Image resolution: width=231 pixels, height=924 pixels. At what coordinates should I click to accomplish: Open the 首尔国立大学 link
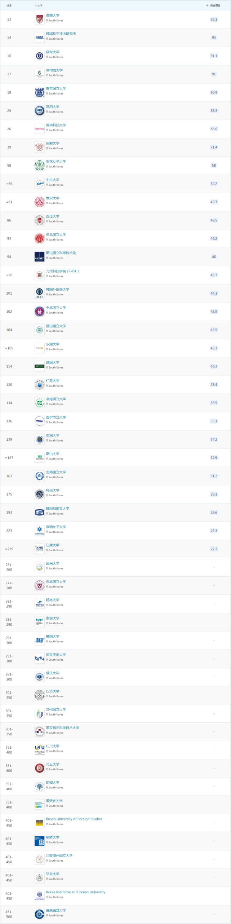(56, 88)
